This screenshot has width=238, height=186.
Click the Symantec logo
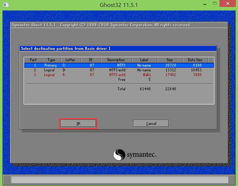134,155
